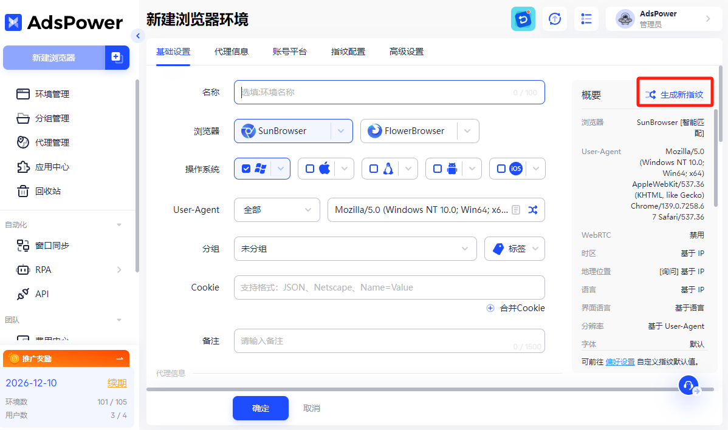Click the form's vertical scrollbar
This screenshot has width=728, height=430.
pyautogui.click(x=721, y=104)
